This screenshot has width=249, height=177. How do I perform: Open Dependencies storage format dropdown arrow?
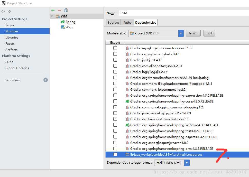point(187,163)
